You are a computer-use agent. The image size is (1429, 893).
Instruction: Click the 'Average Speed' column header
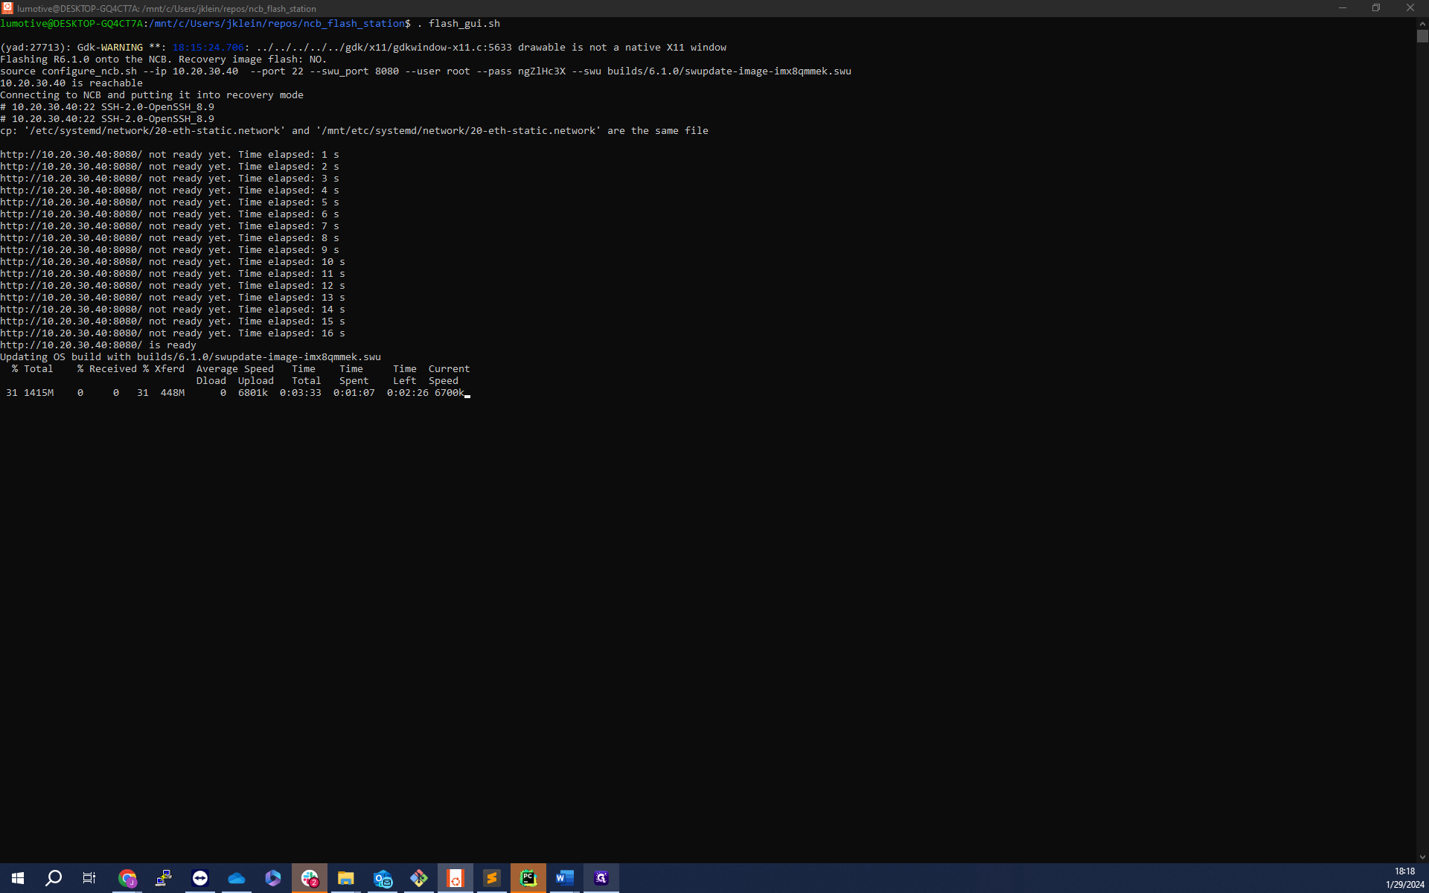pos(235,369)
